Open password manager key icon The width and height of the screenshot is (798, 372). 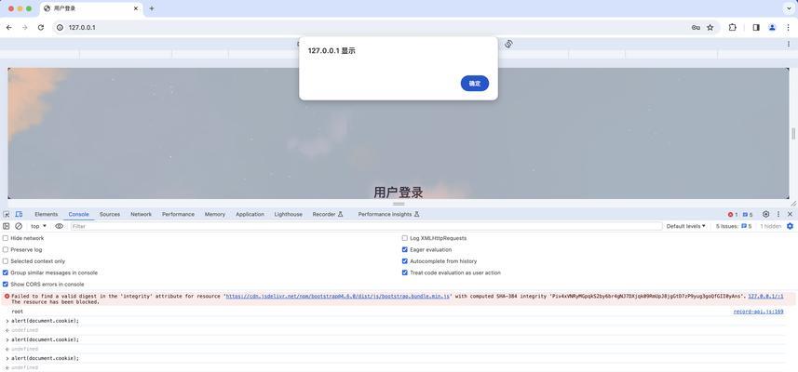pos(696,28)
